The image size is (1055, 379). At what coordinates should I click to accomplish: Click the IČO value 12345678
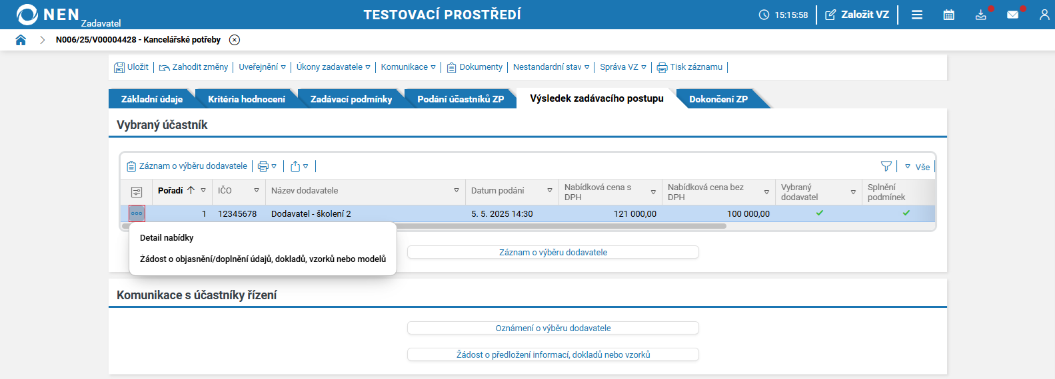[x=237, y=214]
